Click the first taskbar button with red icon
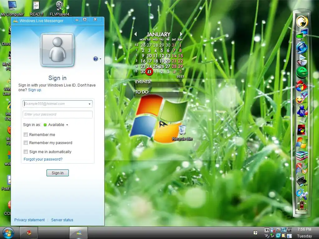Image resolution: width=319 pixels, height=239 pixels. click(x=29, y=233)
